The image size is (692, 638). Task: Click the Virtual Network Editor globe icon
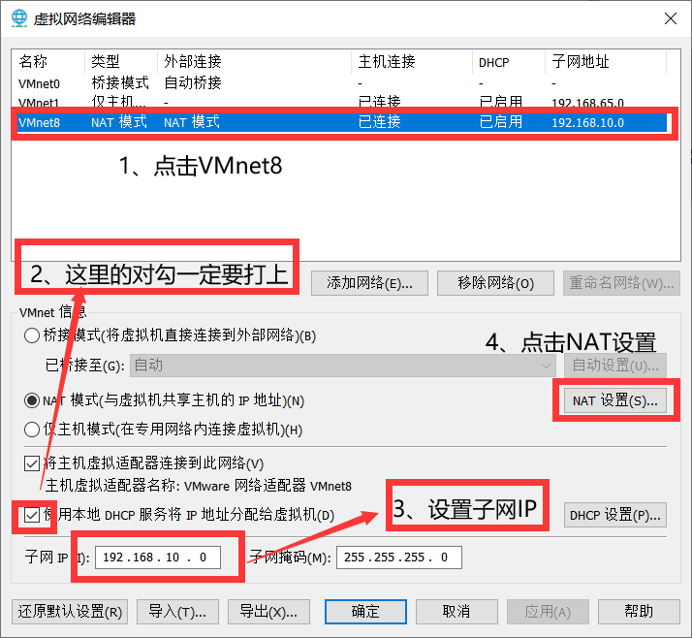click(x=19, y=18)
